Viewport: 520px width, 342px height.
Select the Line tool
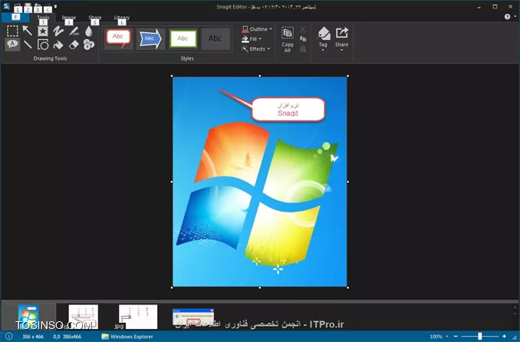click(x=28, y=44)
